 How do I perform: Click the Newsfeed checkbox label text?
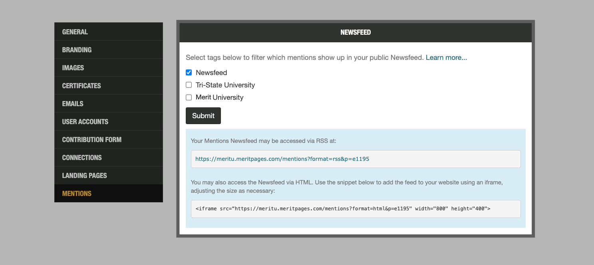click(211, 72)
